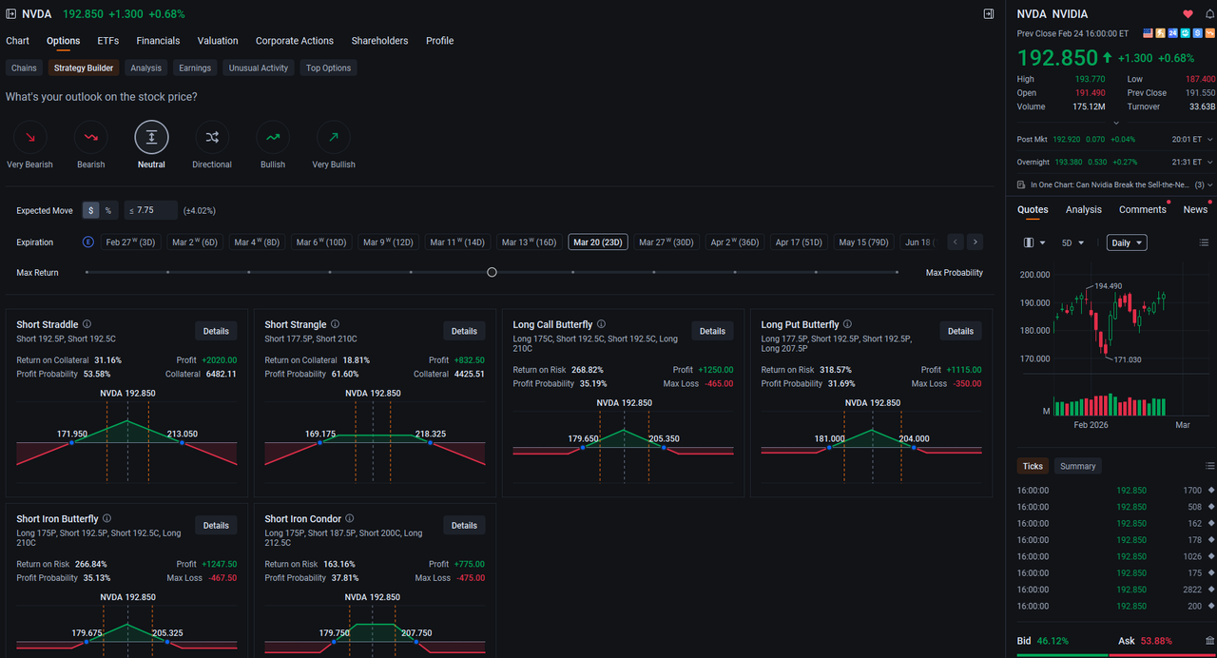Click the NVDA favorite heart icon

1188,14
